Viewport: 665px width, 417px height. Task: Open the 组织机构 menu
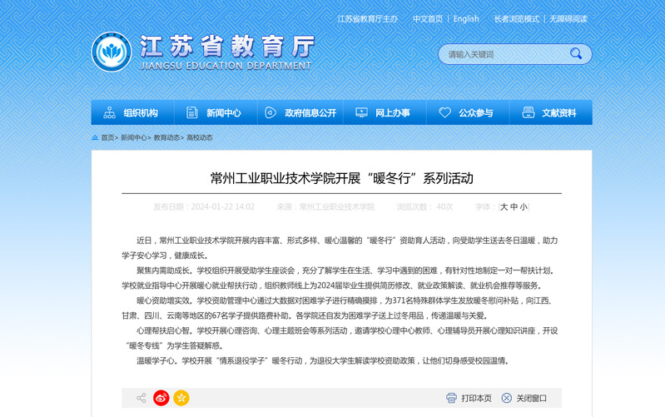[132, 112]
